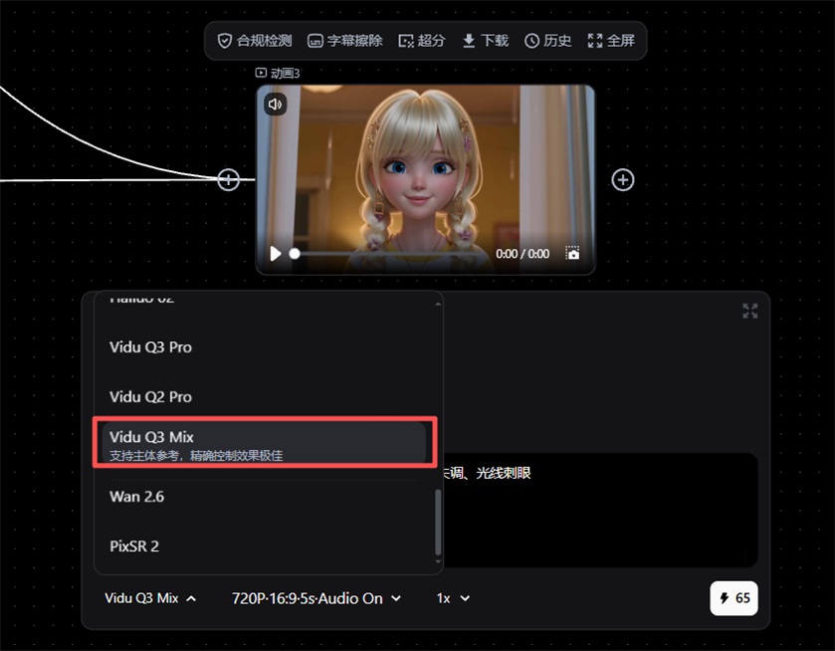Viewport: 835px width, 651px height.
Task: Play the 动画3 video
Action: click(276, 254)
